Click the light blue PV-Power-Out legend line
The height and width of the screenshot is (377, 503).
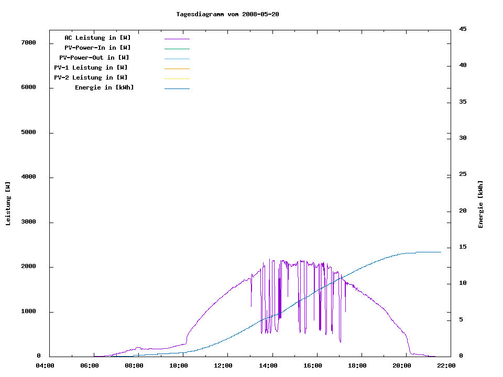177,59
